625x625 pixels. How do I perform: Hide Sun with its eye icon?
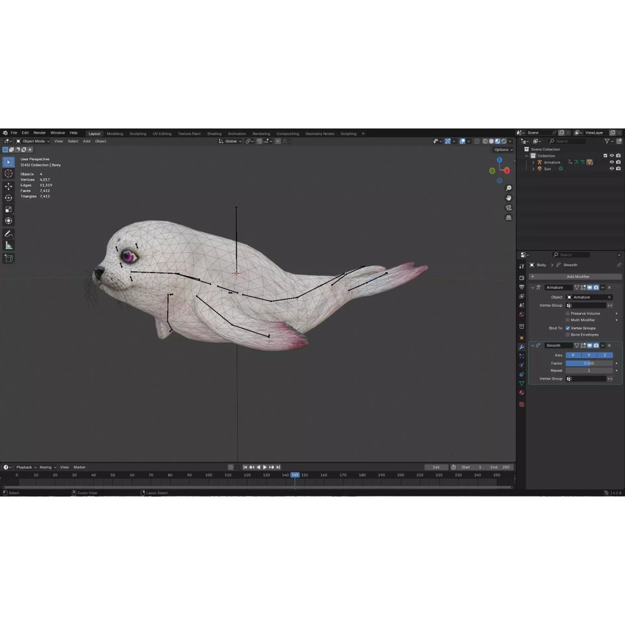(612, 168)
